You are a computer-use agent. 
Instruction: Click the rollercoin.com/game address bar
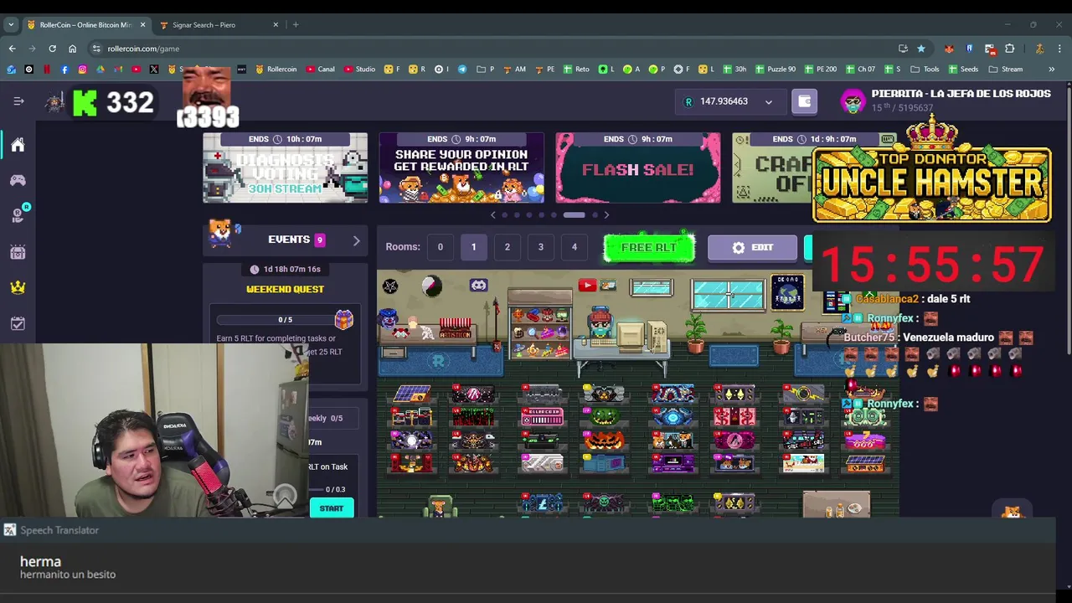pos(486,49)
